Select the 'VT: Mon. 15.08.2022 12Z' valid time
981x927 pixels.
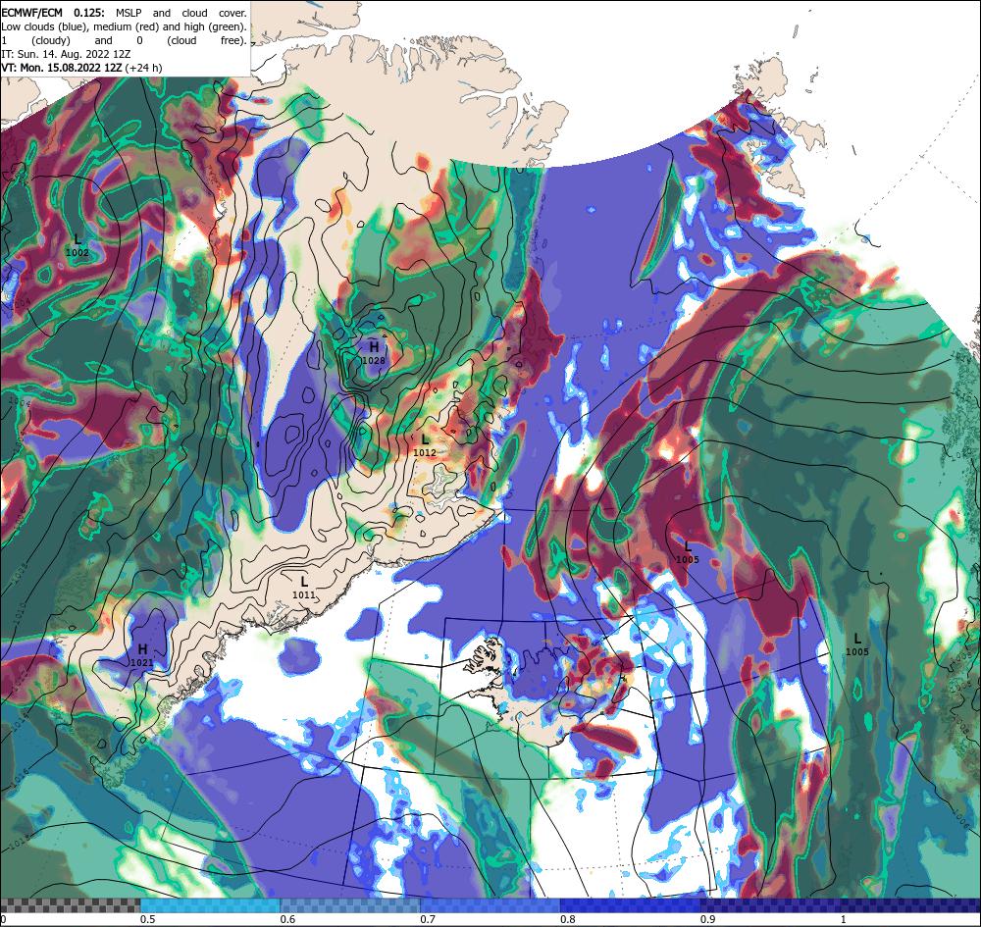62,69
